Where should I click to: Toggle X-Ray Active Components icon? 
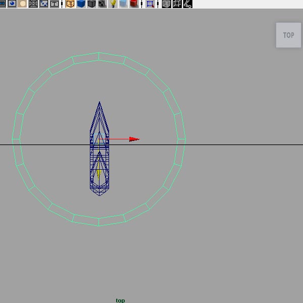[177, 4]
